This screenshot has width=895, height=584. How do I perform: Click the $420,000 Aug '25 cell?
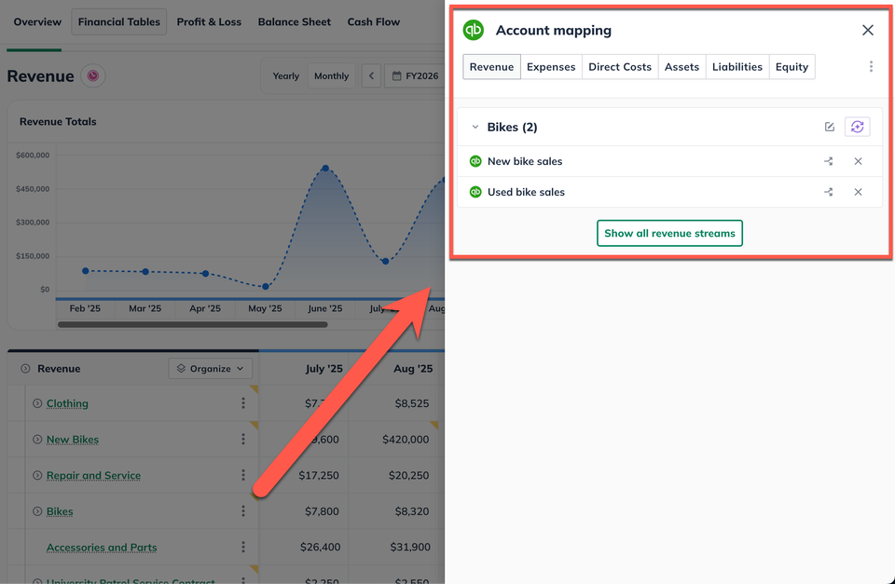(406, 439)
